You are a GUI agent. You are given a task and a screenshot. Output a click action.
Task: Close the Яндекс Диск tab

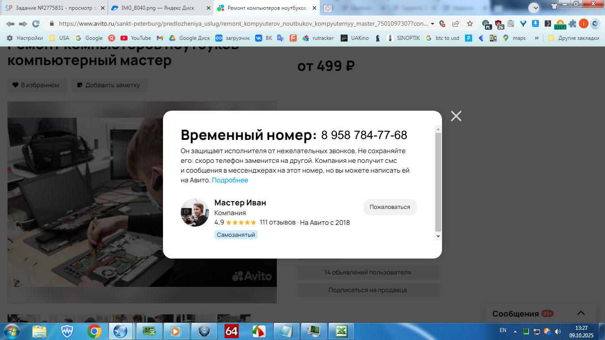(x=208, y=8)
